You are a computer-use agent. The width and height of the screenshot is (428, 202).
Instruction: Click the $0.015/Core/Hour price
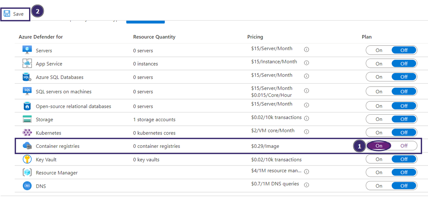click(272, 95)
